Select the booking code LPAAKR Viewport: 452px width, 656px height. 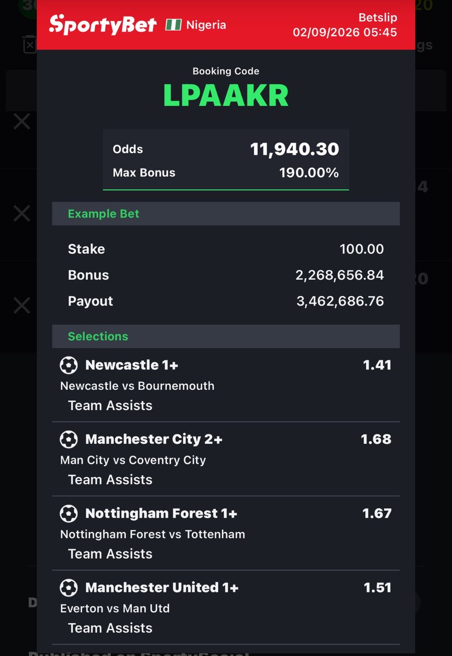(226, 96)
